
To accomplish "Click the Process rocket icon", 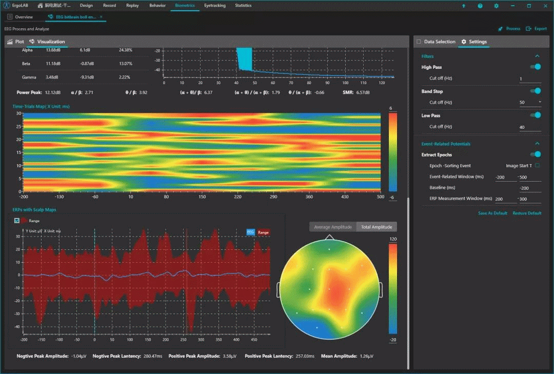I will click(500, 29).
